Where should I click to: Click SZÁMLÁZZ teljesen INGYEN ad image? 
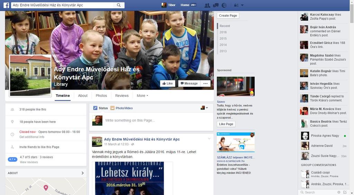tap(236, 142)
